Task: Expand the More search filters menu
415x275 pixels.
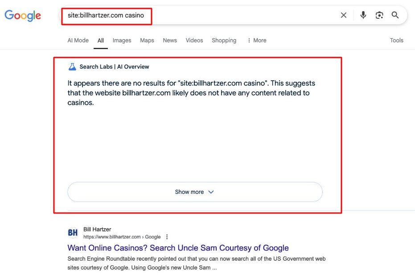Action: (x=257, y=40)
